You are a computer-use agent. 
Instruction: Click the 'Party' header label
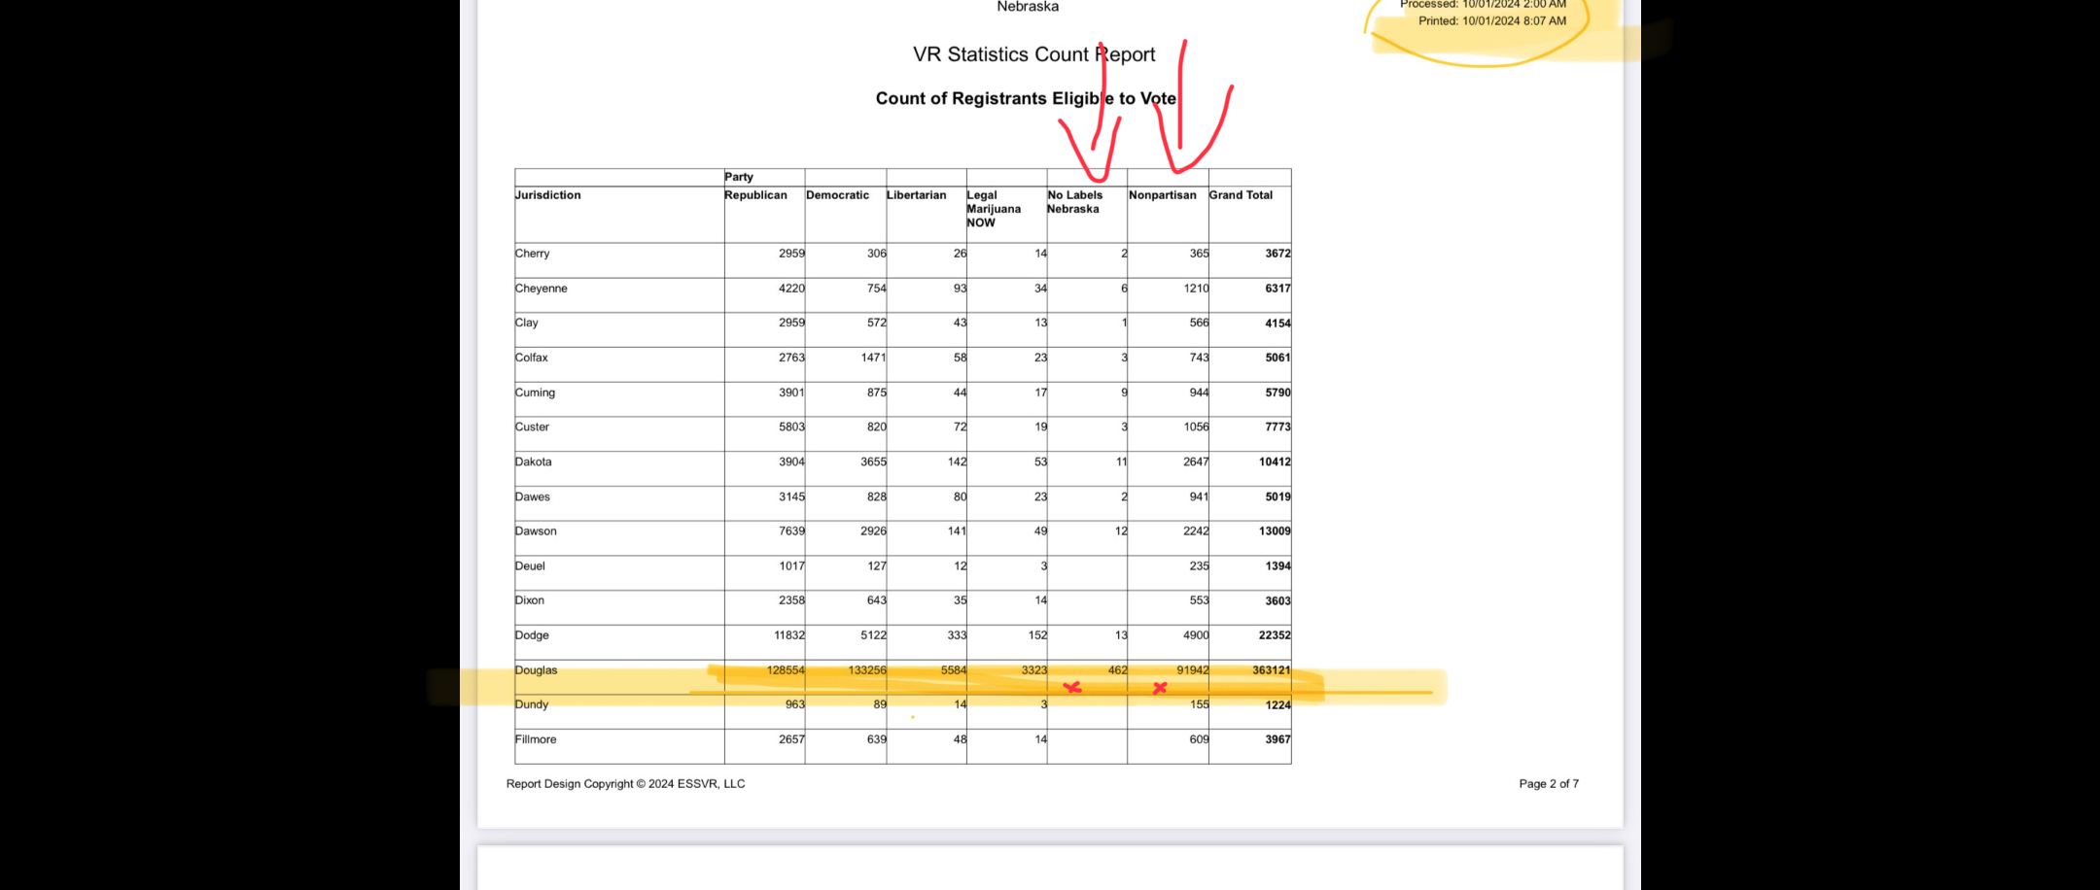(x=739, y=177)
